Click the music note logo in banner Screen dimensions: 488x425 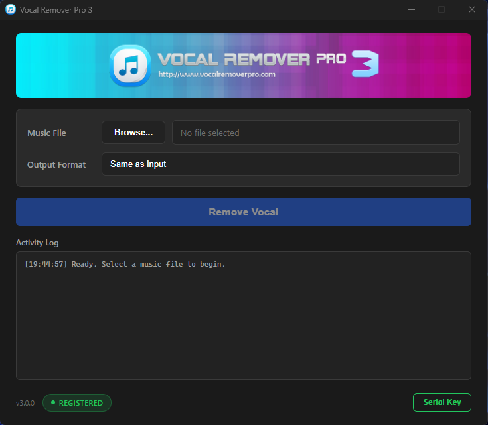click(130, 66)
